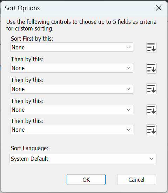Close the Sort Options dialog with X
Image resolution: width=168 pixels, height=193 pixels.
(159, 8)
